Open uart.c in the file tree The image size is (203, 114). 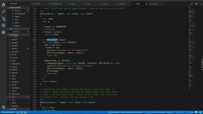19,76
